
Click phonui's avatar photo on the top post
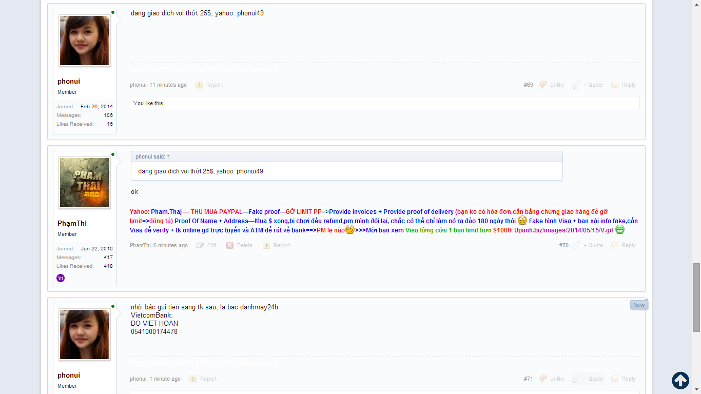click(84, 41)
